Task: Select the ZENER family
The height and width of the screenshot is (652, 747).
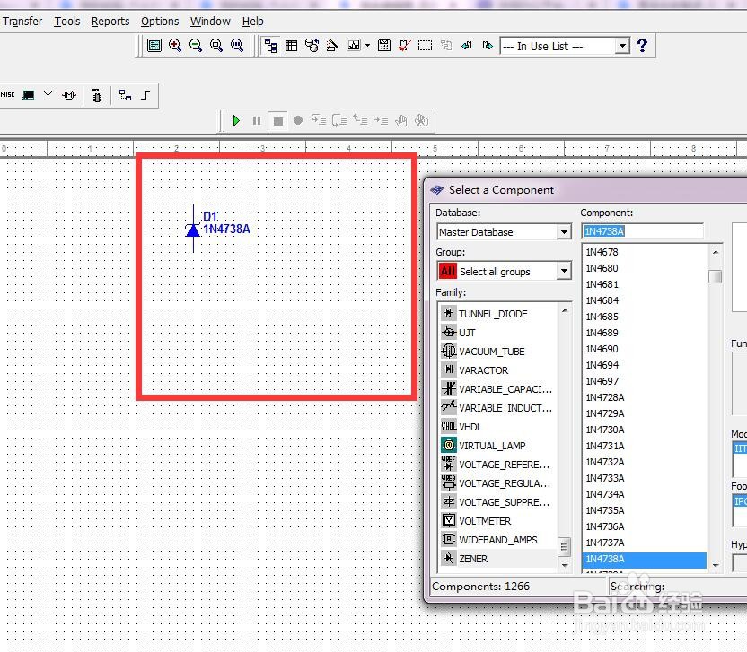Action: click(x=497, y=559)
